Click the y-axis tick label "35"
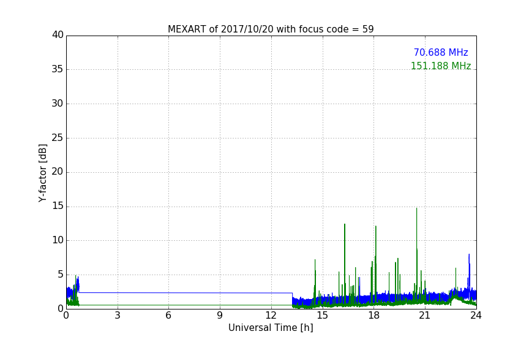 click(58, 69)
